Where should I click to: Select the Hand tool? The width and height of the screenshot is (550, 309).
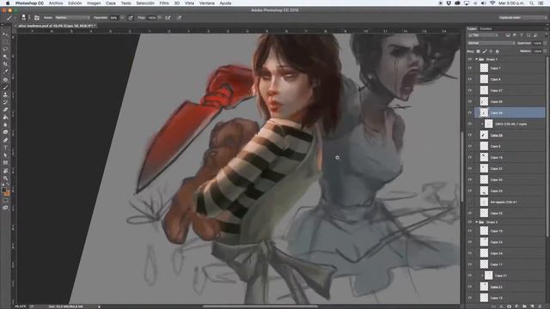(5, 170)
